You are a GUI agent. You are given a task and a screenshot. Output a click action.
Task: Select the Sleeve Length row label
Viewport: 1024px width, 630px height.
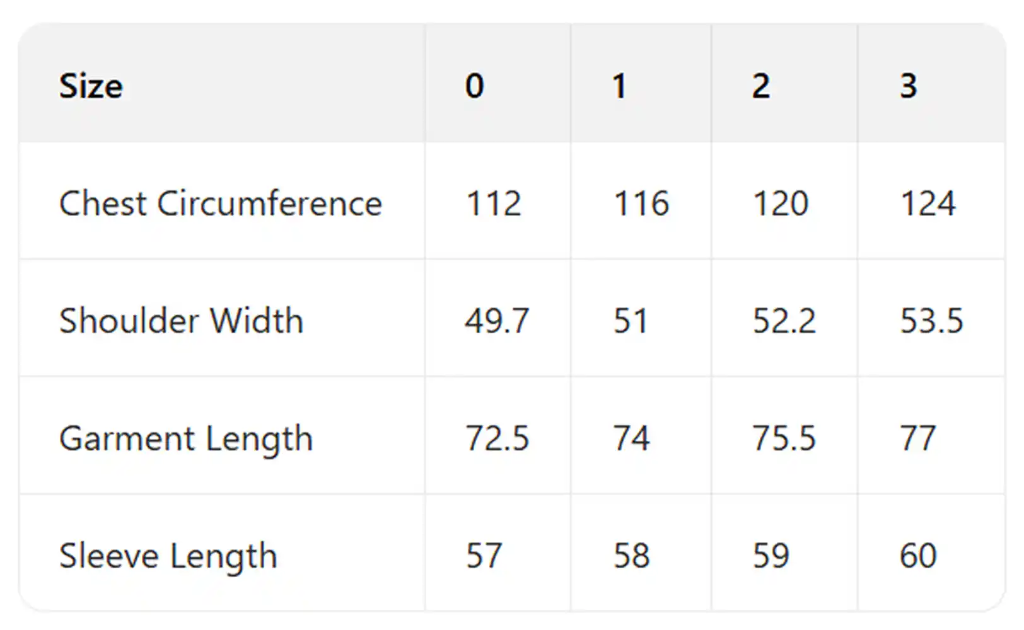pyautogui.click(x=168, y=556)
